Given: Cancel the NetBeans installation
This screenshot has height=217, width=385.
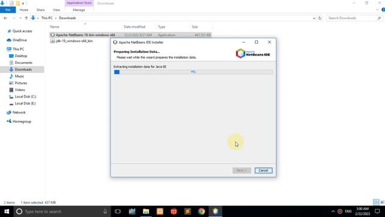Looking at the screenshot, I should (263, 170).
